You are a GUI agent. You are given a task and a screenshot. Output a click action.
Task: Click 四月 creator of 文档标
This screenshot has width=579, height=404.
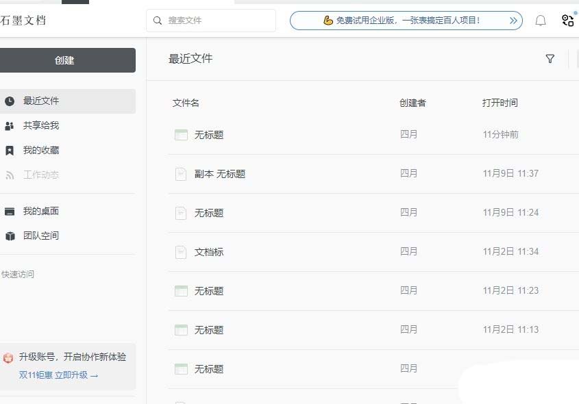(409, 251)
